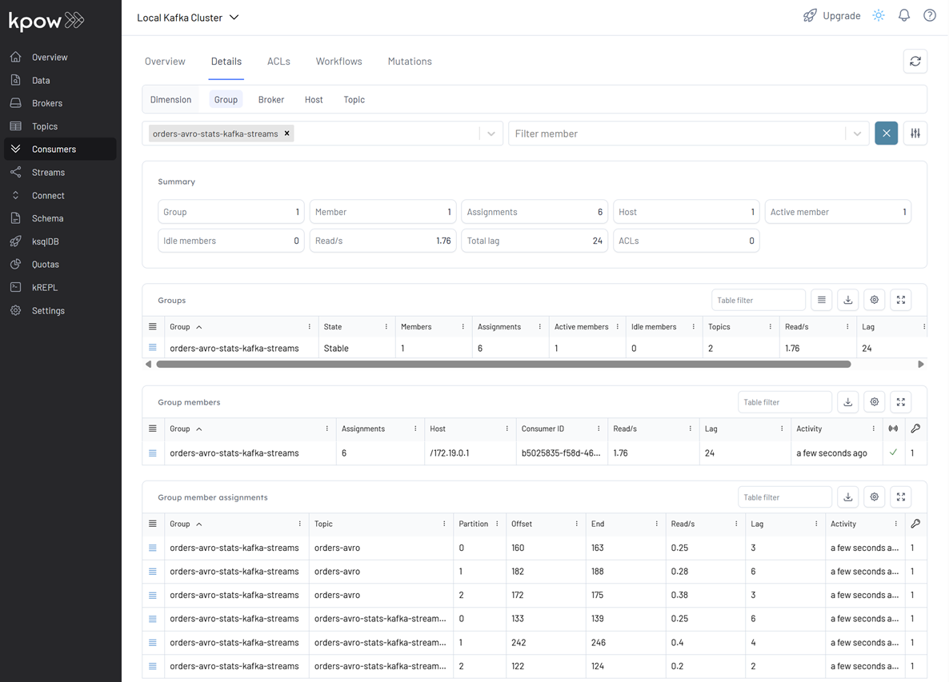Open Partition column menu in assignments table
The height and width of the screenshot is (682, 949).
tap(497, 524)
